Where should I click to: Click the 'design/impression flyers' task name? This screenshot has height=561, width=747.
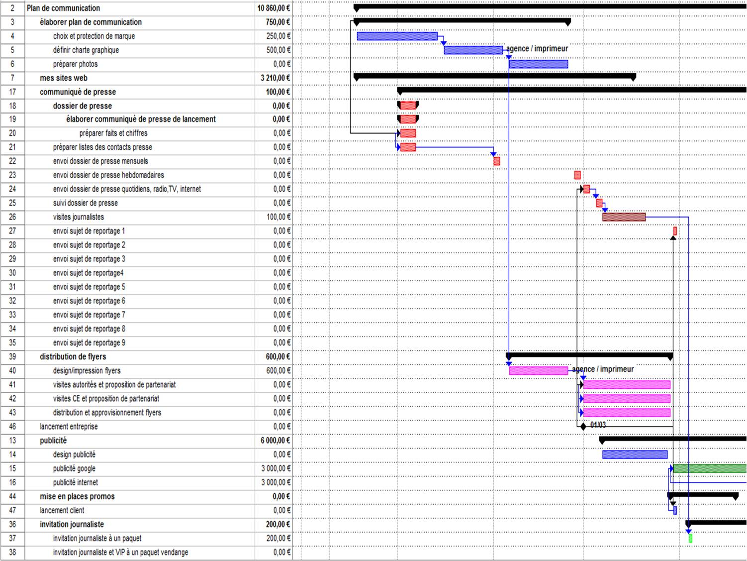coord(87,370)
